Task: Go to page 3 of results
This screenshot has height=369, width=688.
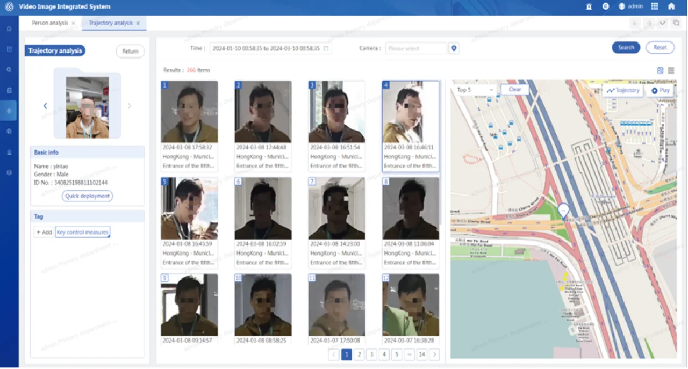Action: (371, 354)
